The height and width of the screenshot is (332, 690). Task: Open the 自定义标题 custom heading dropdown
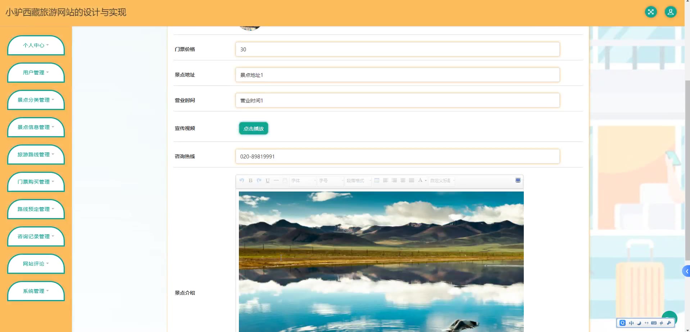coord(442,180)
